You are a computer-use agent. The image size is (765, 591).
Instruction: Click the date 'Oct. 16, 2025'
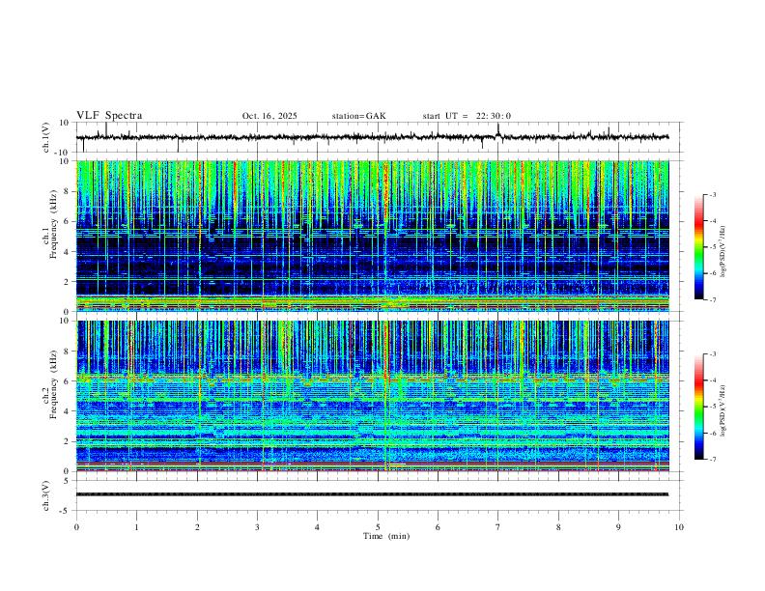point(269,116)
